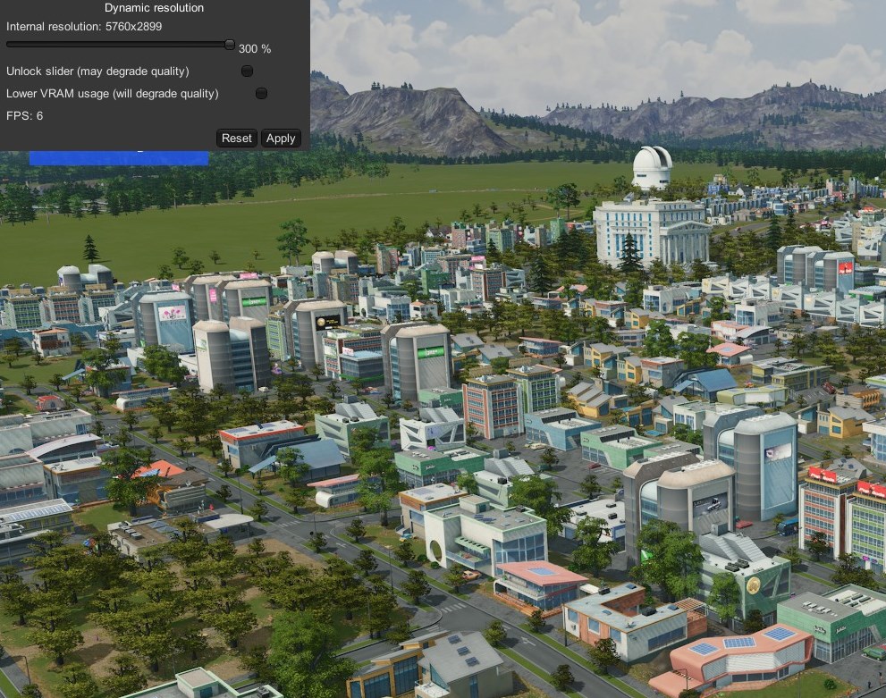886x698 pixels.
Task: Click the FPS: 6 readout
Action: 24,116
